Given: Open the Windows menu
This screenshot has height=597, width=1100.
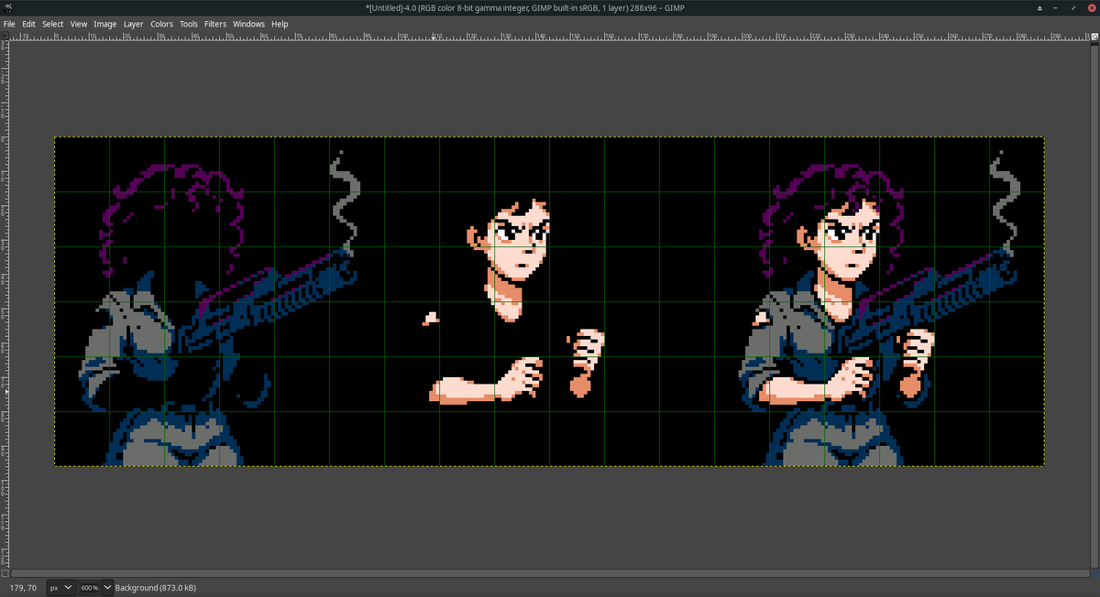Looking at the screenshot, I should (248, 24).
